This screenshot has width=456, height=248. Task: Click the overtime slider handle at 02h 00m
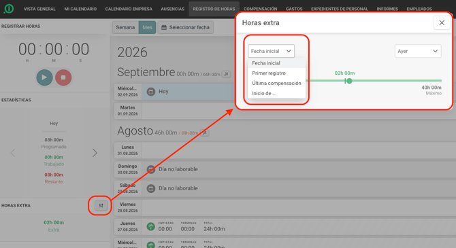coord(349,81)
